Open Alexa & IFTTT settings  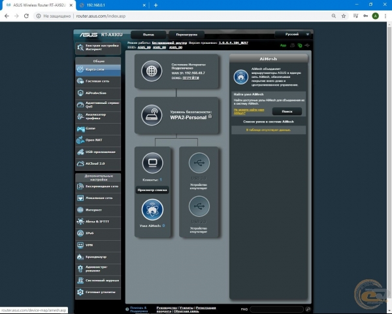click(98, 222)
